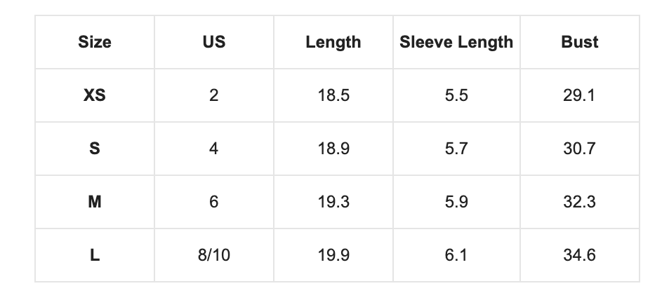Select the L size row label
This screenshot has height=293, width=669.
click(x=95, y=255)
